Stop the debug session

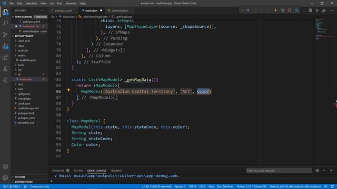tap(290, 10)
